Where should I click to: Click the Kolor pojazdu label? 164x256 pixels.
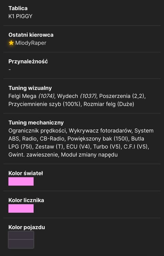(x=27, y=227)
